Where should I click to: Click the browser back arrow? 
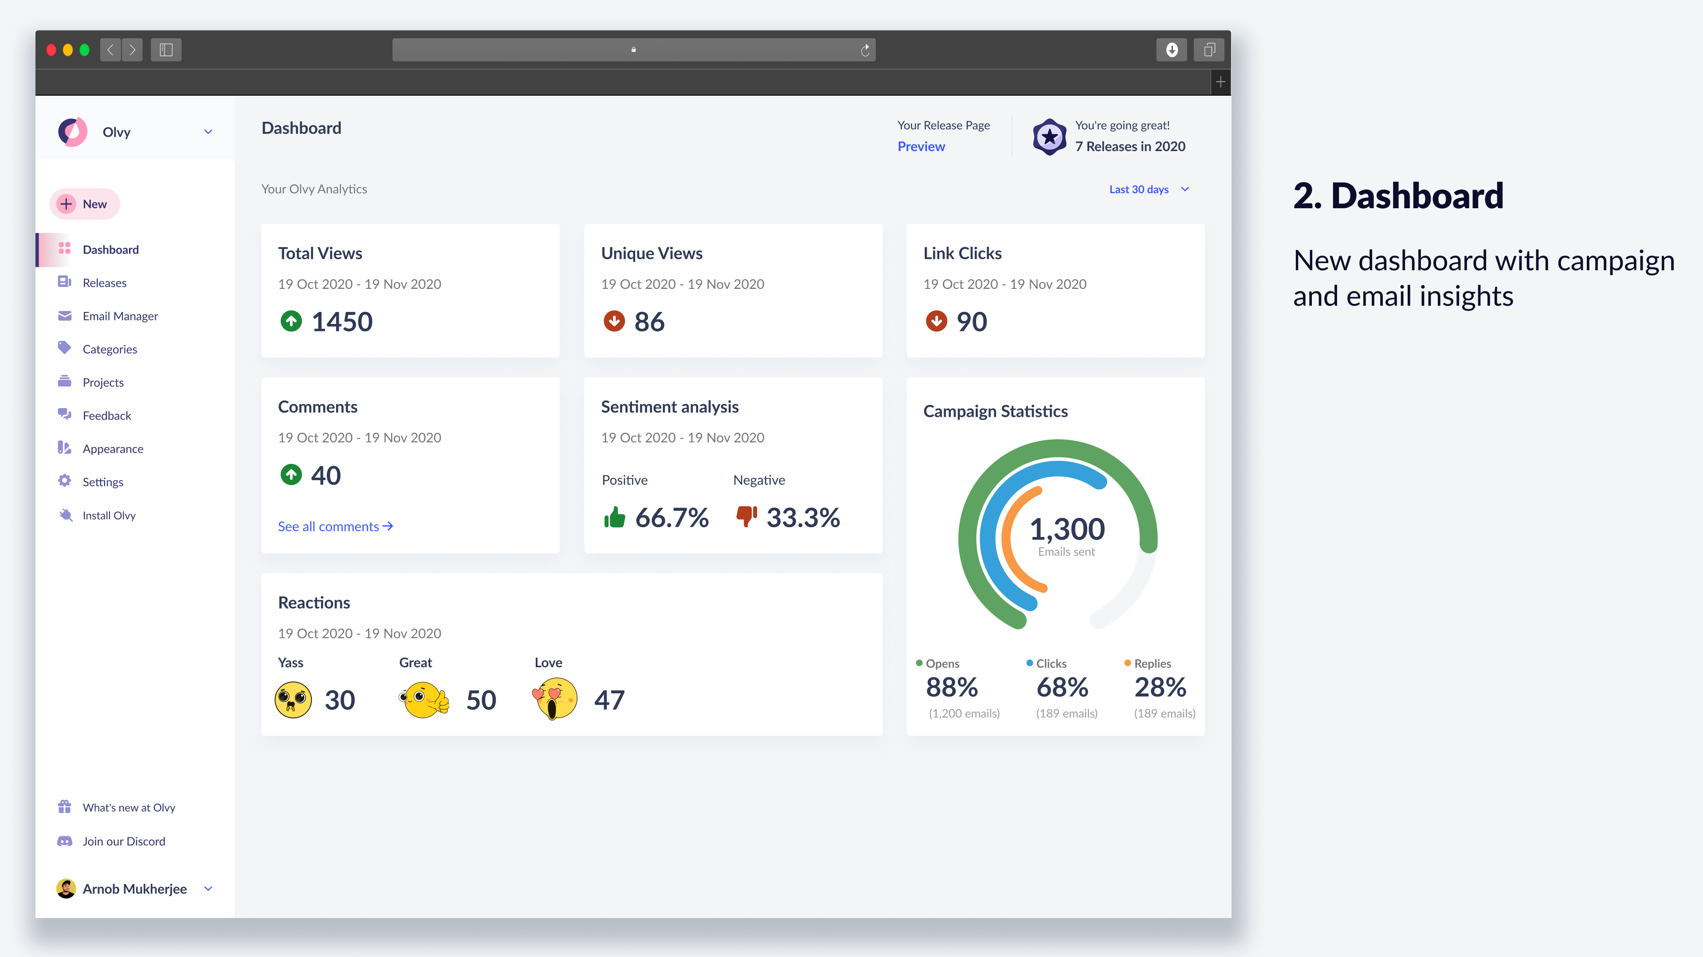pyautogui.click(x=110, y=50)
